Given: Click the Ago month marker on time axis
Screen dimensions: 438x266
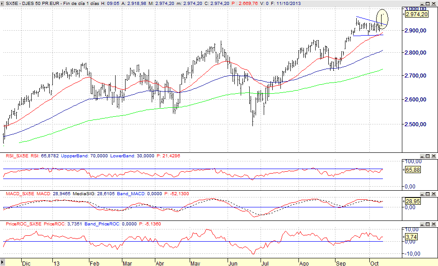Looking at the screenshot, I should [x=304, y=263].
